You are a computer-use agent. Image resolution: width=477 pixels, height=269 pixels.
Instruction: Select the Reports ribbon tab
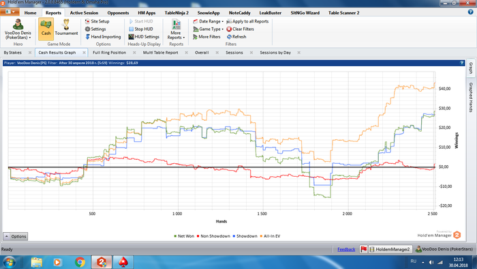tap(53, 13)
